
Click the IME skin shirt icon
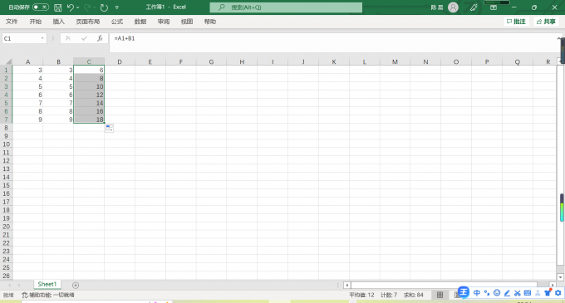[548, 292]
